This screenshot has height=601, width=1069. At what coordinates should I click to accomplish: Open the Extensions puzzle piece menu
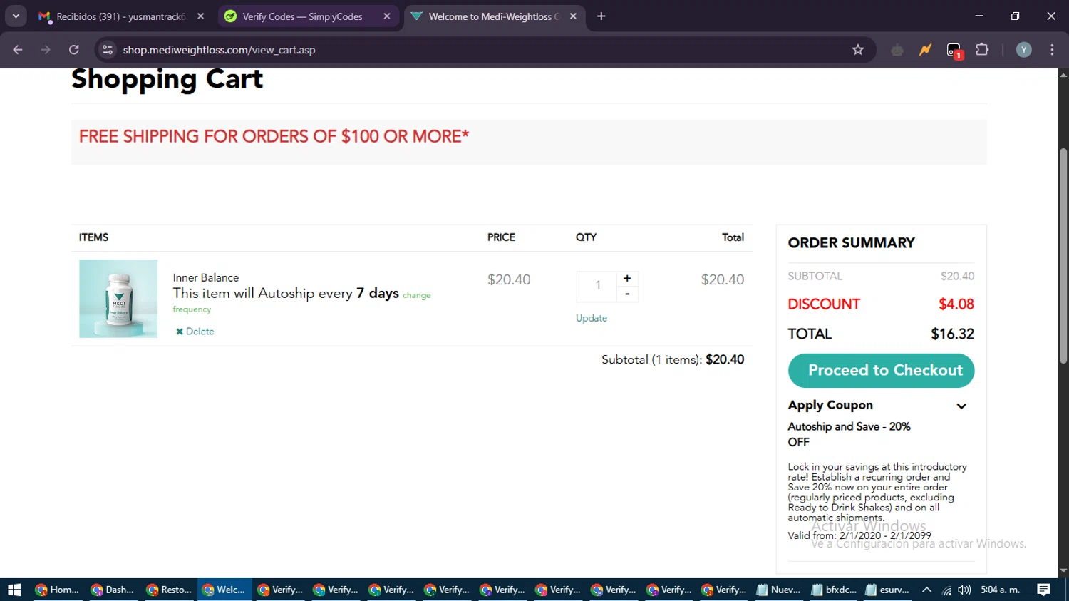[982, 50]
